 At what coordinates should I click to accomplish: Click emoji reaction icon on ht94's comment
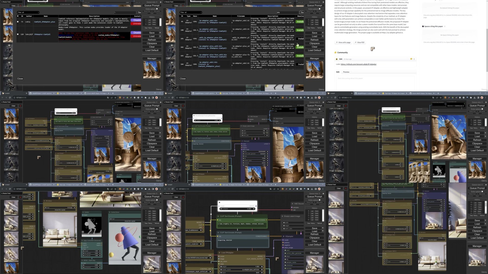point(411,59)
